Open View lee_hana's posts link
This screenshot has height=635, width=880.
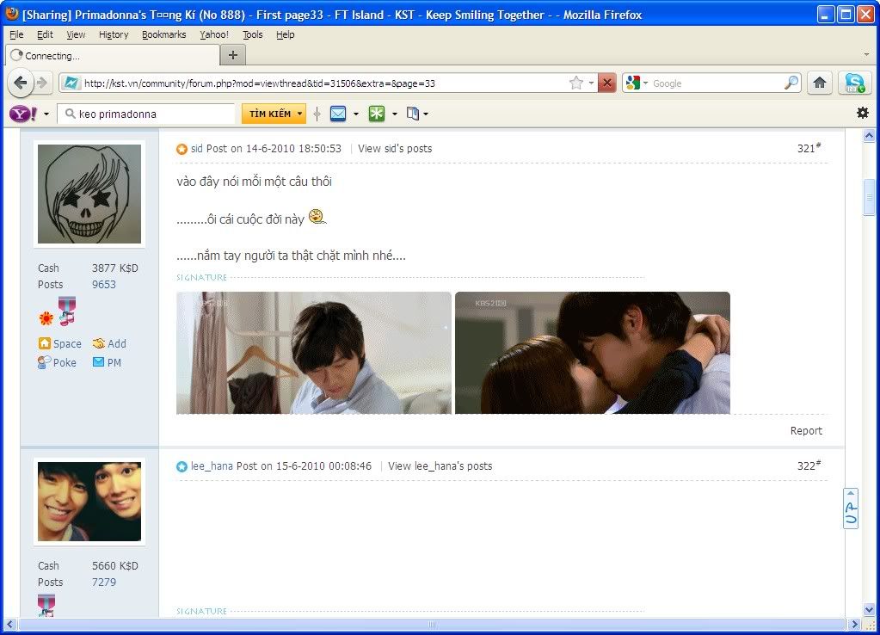440,466
